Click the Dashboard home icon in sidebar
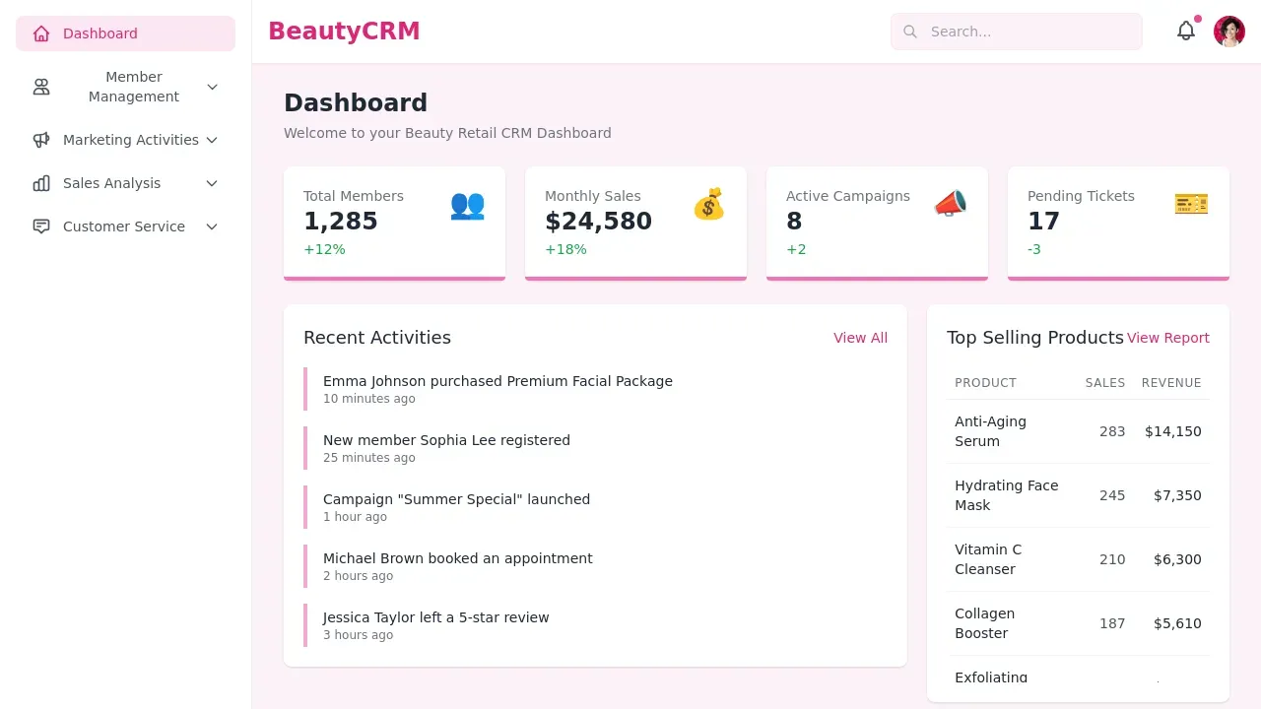Screen dimensions: 1261x709 [x=41, y=32]
